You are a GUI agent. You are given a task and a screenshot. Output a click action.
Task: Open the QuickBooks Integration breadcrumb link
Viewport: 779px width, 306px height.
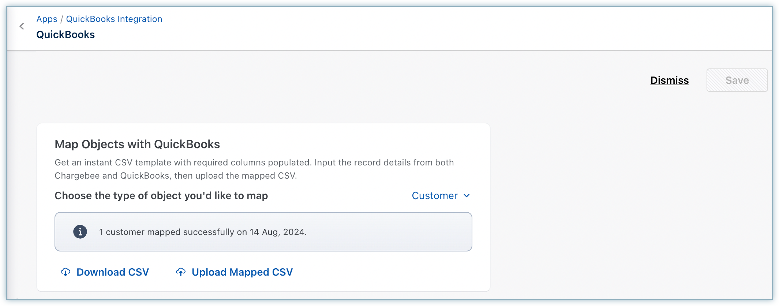pos(114,19)
